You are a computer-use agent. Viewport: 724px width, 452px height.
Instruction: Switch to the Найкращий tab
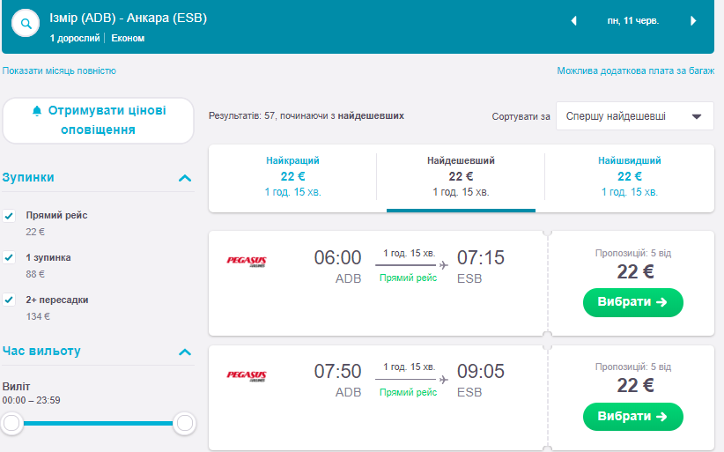click(292, 176)
